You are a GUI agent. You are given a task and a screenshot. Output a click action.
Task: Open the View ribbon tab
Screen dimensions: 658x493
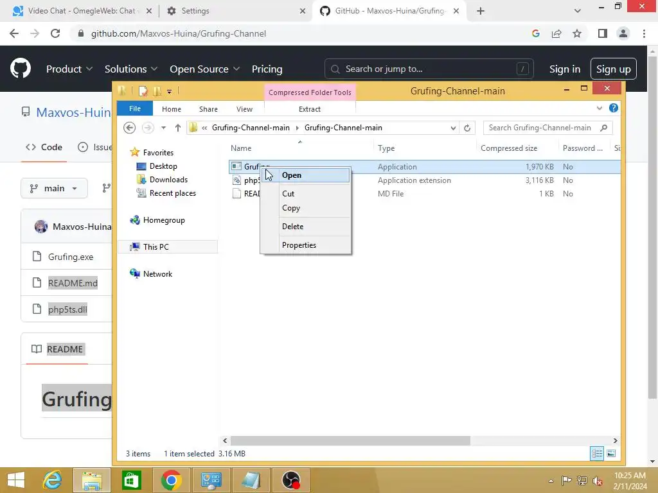pos(244,109)
